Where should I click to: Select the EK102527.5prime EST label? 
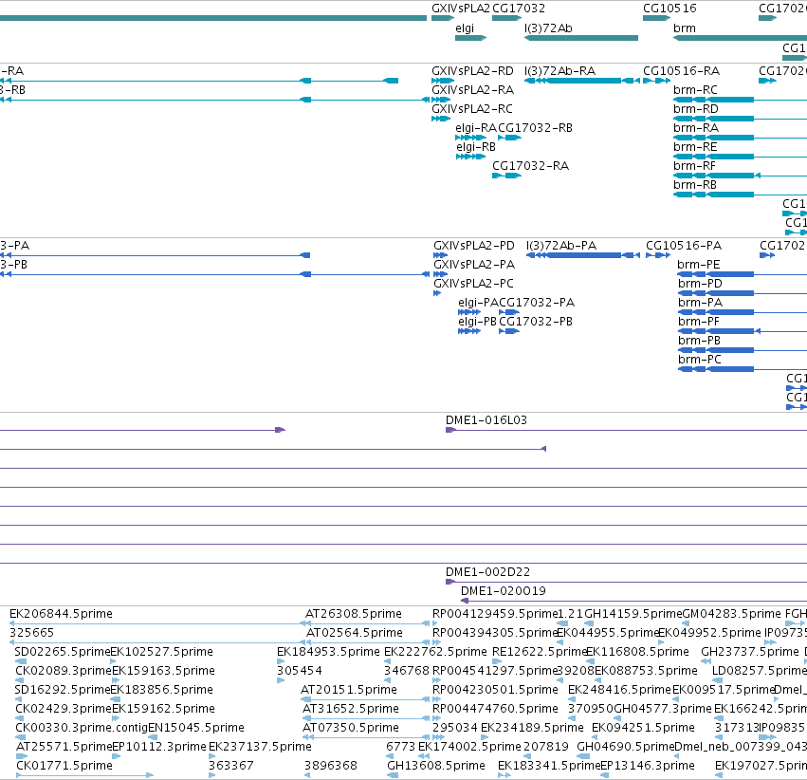click(162, 652)
